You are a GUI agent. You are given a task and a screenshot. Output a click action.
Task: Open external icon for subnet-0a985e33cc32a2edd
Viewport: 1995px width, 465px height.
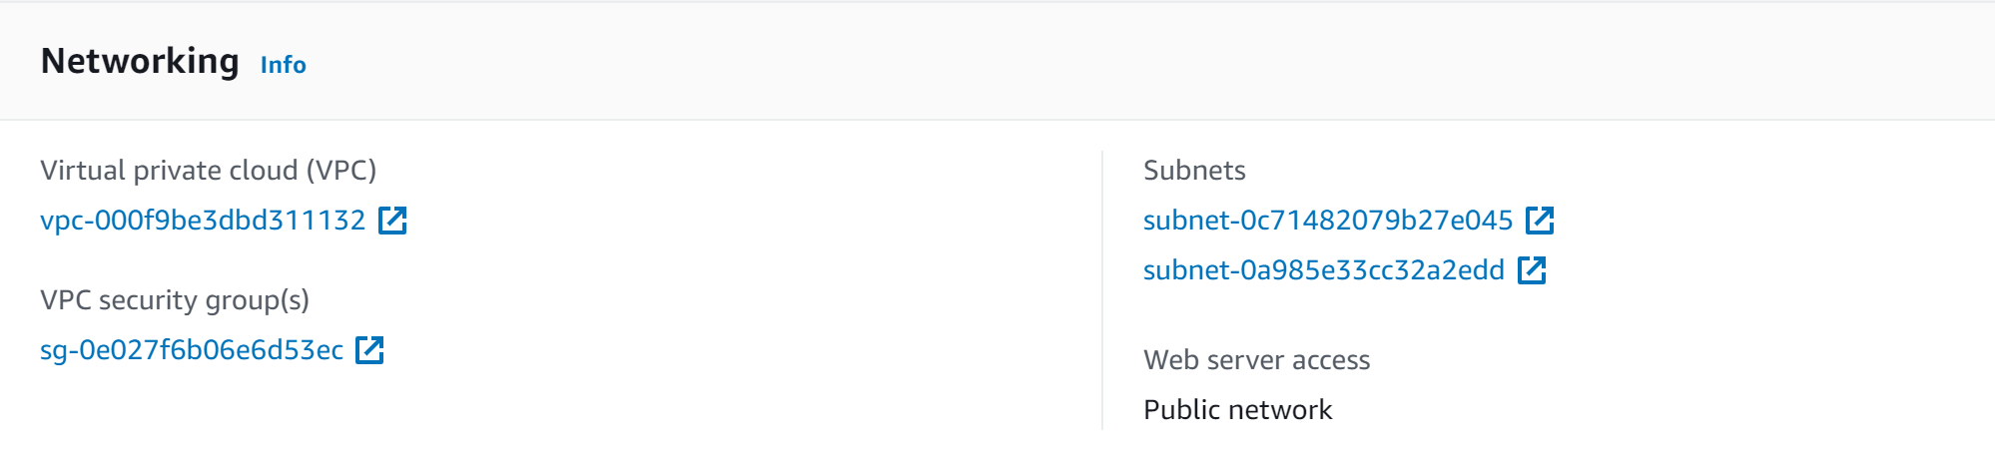pos(1532,270)
